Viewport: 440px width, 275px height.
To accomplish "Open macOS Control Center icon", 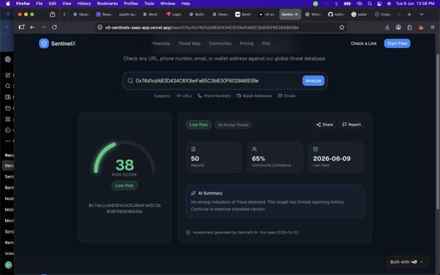I will [x=379, y=3].
